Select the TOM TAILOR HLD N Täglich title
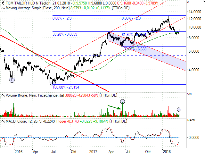 click(28, 3)
